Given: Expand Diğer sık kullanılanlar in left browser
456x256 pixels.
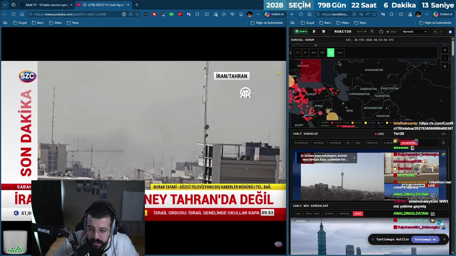Looking at the screenshot, I should tap(267, 23).
